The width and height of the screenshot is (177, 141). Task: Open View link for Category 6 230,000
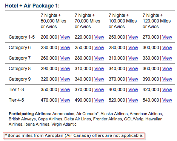(65, 48)
